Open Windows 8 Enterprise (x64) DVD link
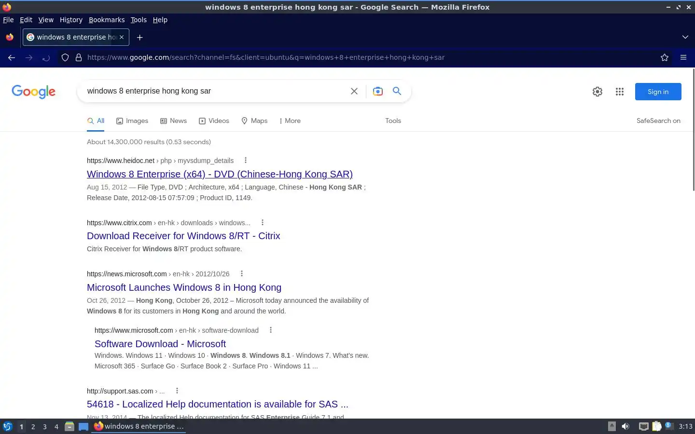695x434 pixels. click(220, 174)
